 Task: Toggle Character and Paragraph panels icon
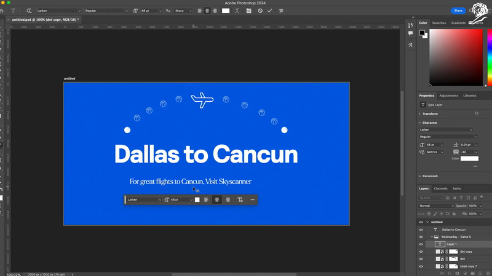click(249, 10)
